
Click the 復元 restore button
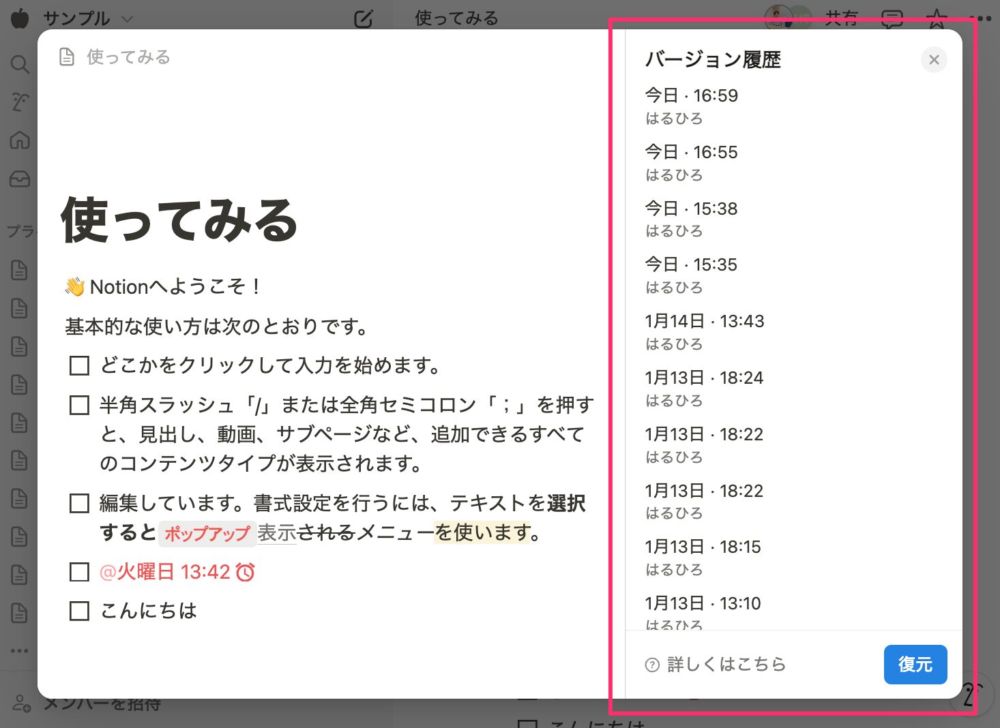pos(915,665)
